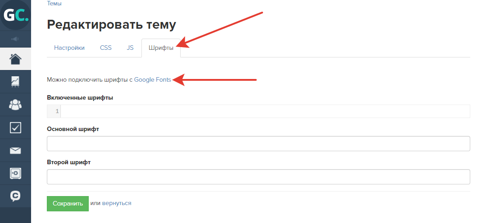Open the safe sales icon
Image resolution: width=477 pixels, height=223 pixels.
tap(15, 173)
